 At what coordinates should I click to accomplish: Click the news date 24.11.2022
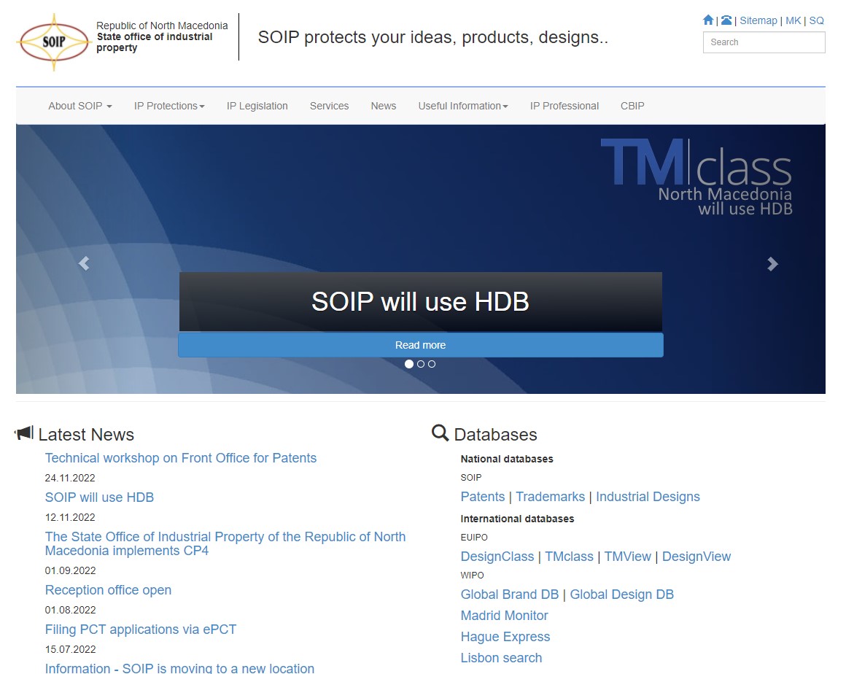[x=70, y=478]
